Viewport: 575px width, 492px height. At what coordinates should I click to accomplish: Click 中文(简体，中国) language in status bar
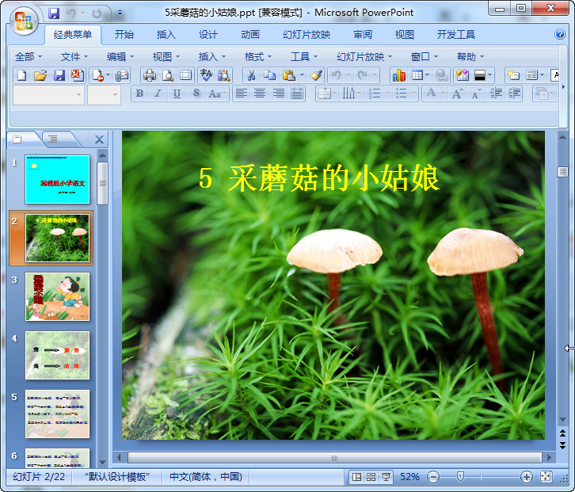205,477
